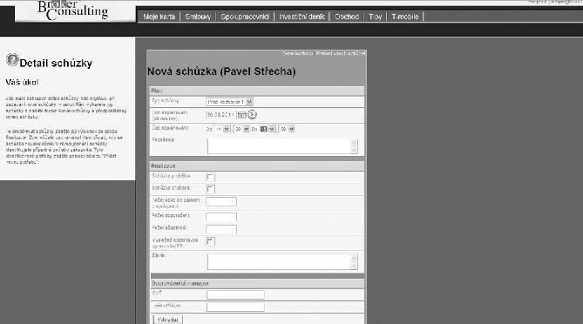Open the Typ schůzky dropdown
The width and height of the screenshot is (583, 324).
229,101
